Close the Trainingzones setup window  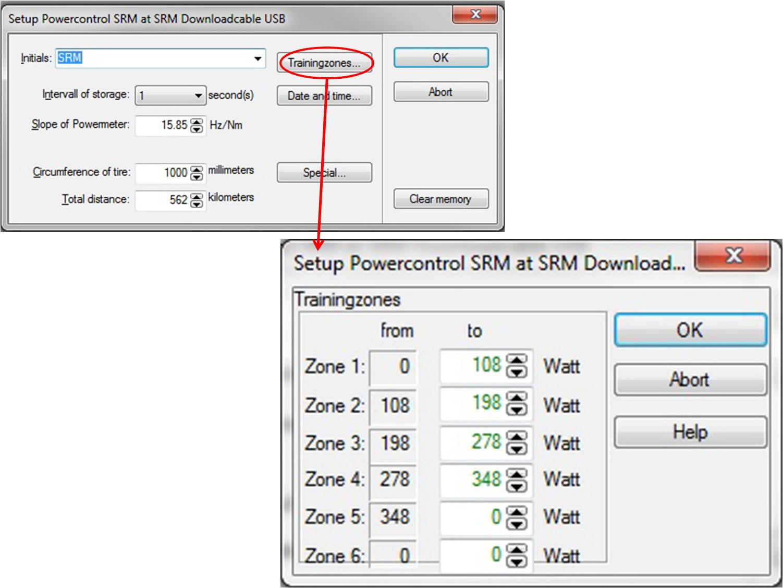tap(733, 256)
